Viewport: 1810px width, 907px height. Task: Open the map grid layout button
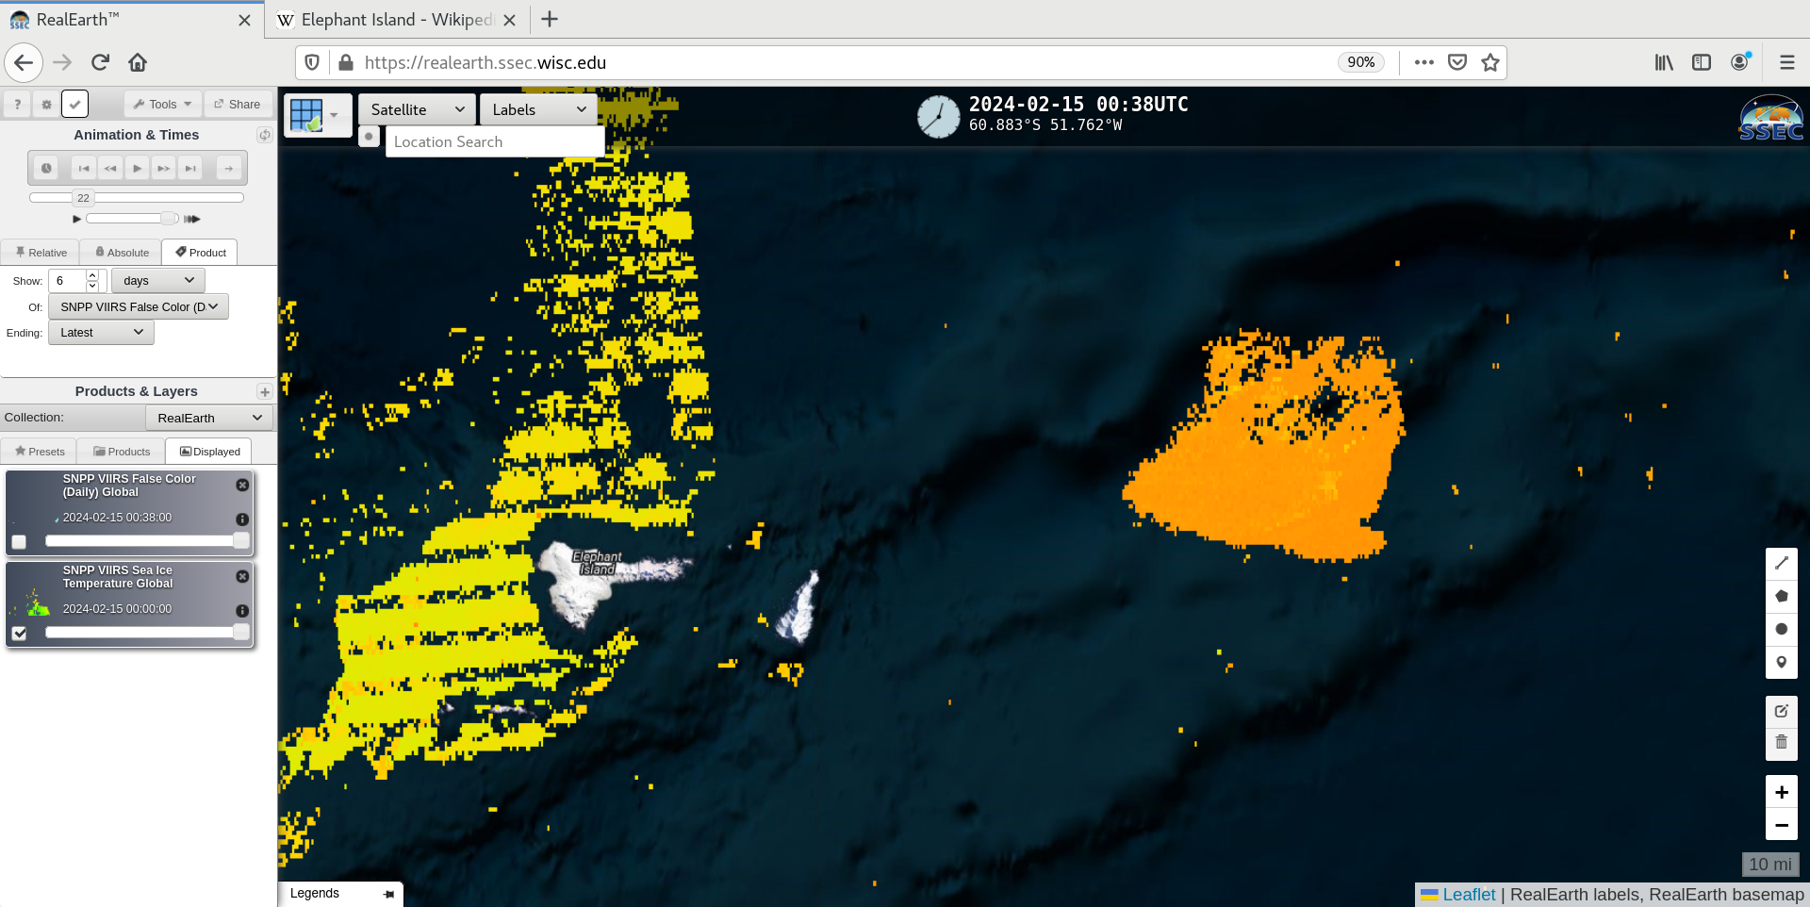[x=317, y=115]
